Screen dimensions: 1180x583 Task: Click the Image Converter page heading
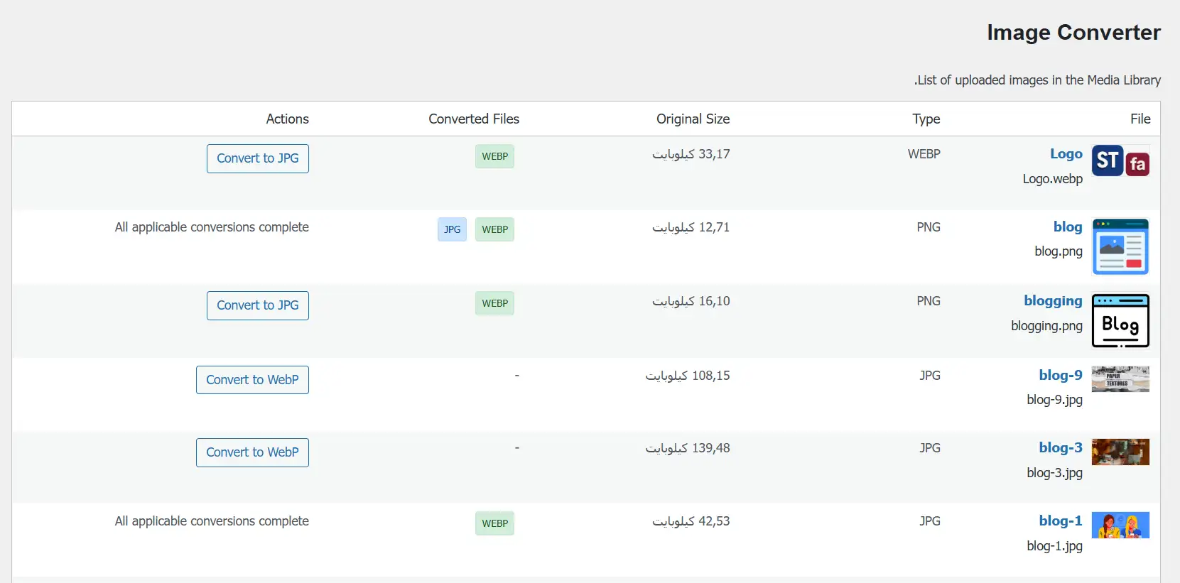coord(1073,33)
